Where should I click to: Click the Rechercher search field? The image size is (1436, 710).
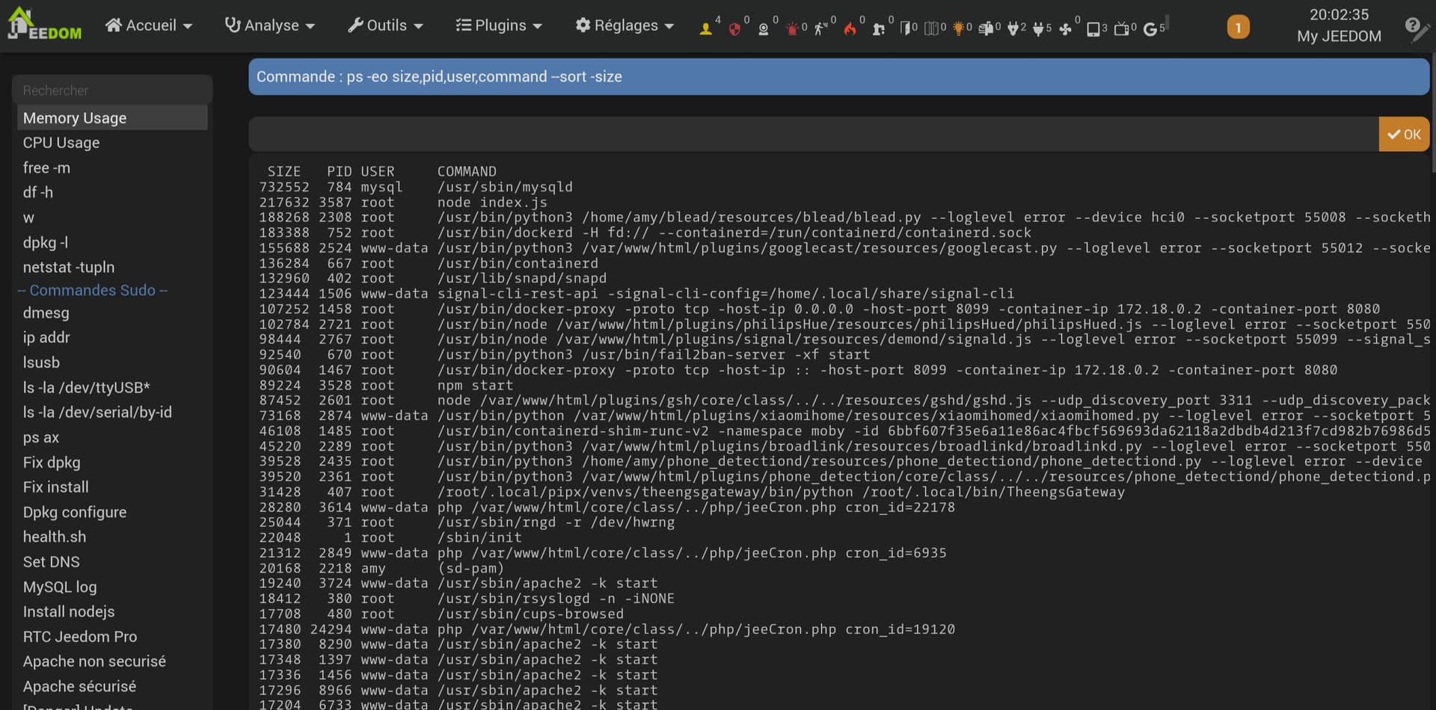point(112,90)
